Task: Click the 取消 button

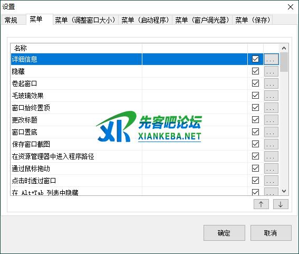Action: pyautogui.click(x=271, y=233)
